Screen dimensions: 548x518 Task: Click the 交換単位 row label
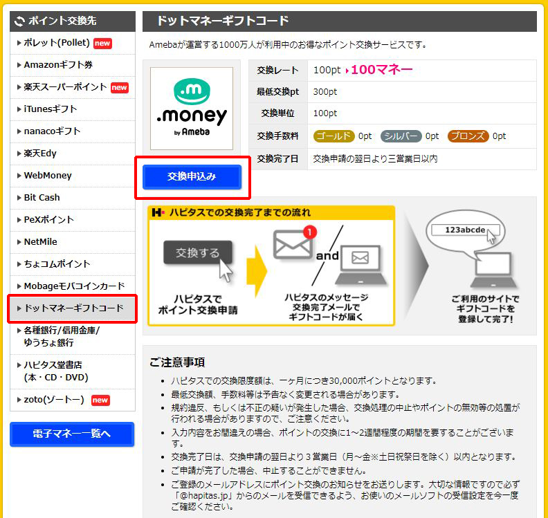pyautogui.click(x=278, y=113)
